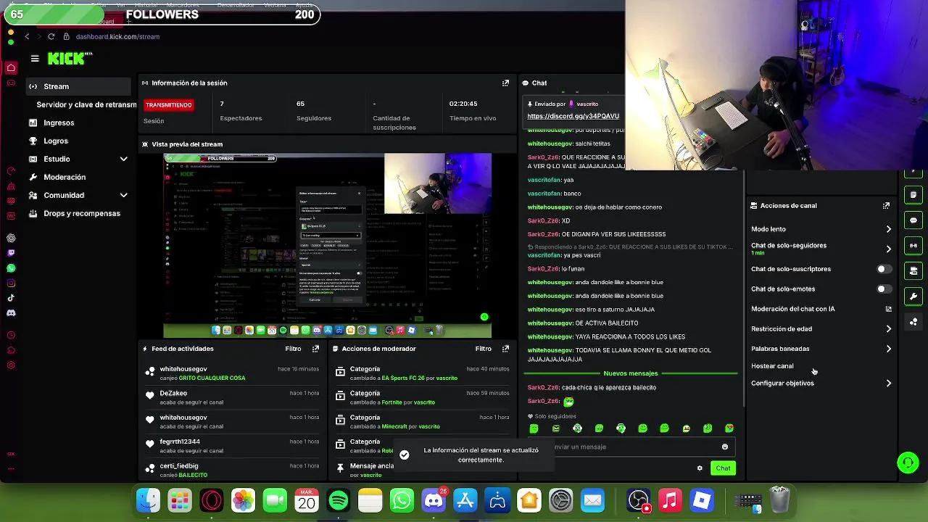Viewport: 928px width, 522px height.
Task: Click the TRANSMITIENDO status badge
Action: point(168,105)
